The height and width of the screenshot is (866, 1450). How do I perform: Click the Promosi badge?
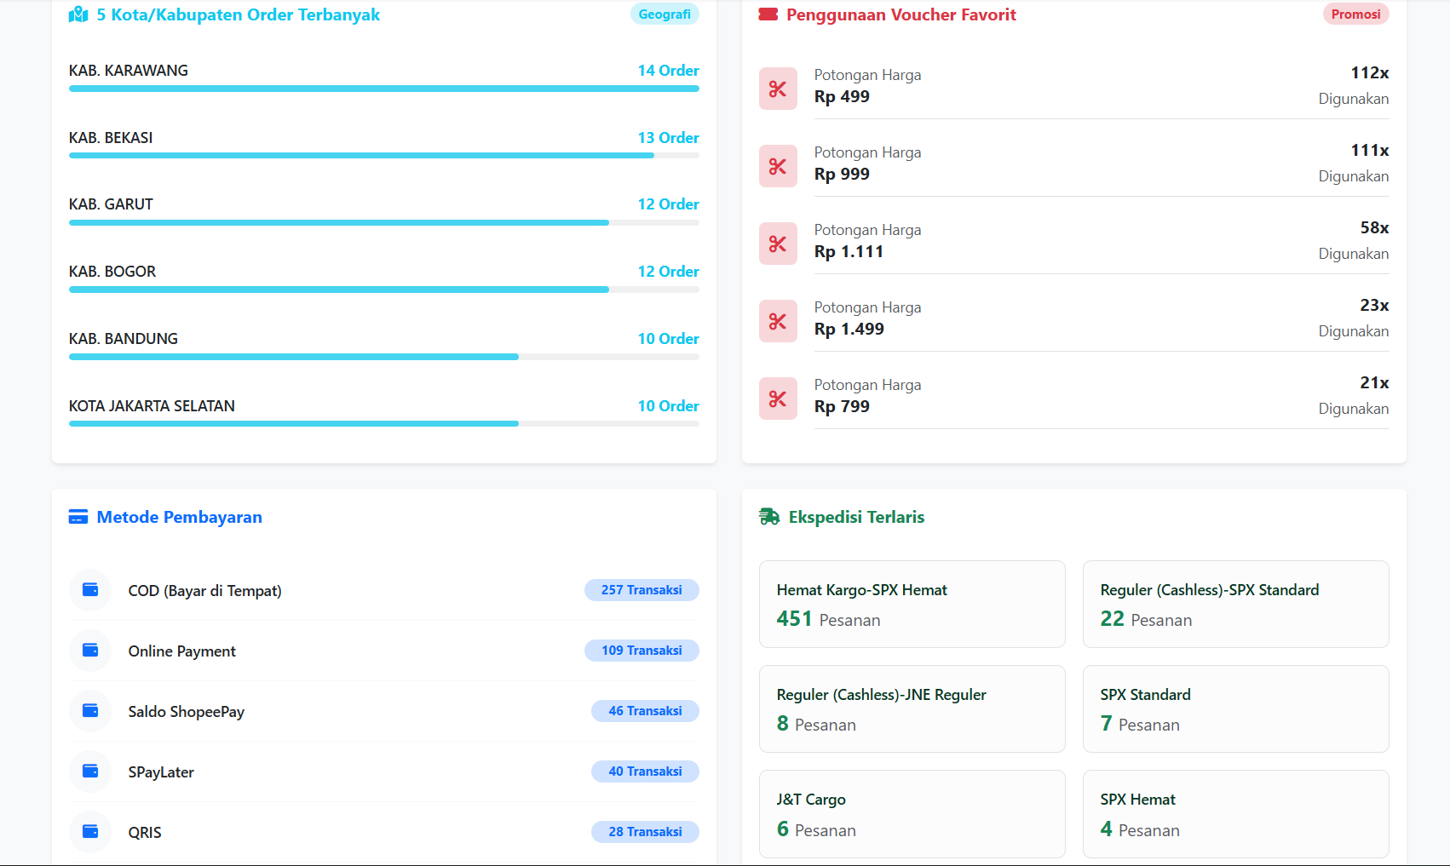pyautogui.click(x=1355, y=14)
